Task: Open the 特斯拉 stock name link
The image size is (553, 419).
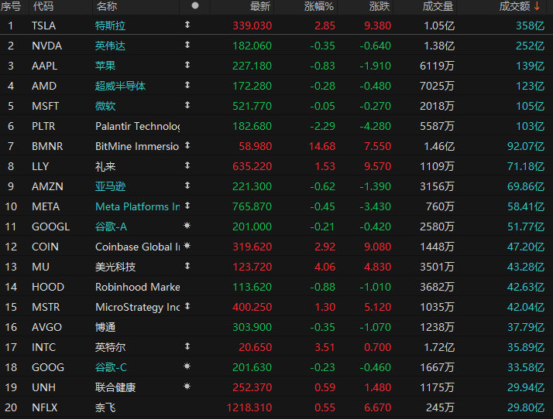Action: click(x=111, y=26)
